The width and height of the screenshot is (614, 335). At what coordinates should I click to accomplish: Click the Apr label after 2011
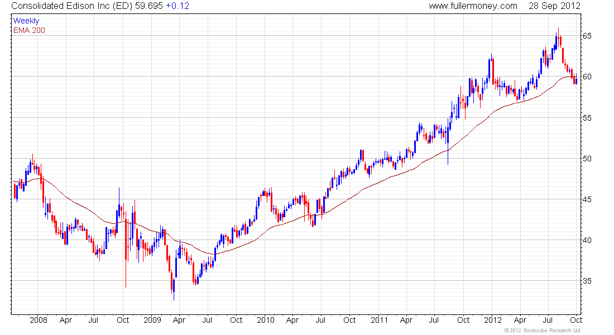[406, 320]
